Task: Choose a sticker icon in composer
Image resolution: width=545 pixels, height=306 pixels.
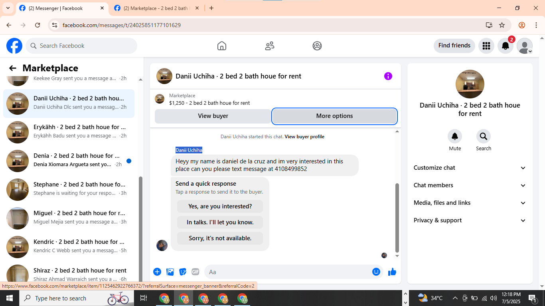Action: coord(183,272)
